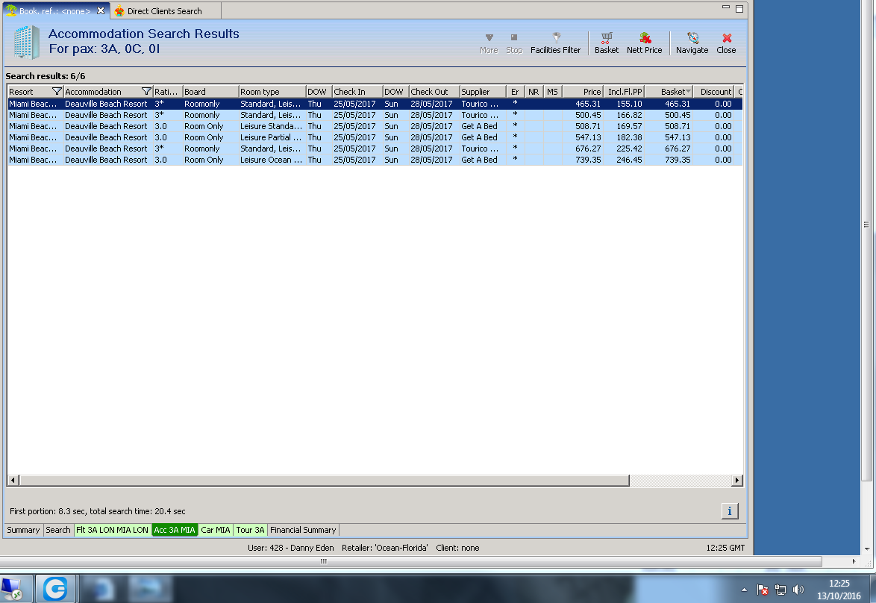Sort by the Incl.Fl.PP column header

(x=624, y=92)
